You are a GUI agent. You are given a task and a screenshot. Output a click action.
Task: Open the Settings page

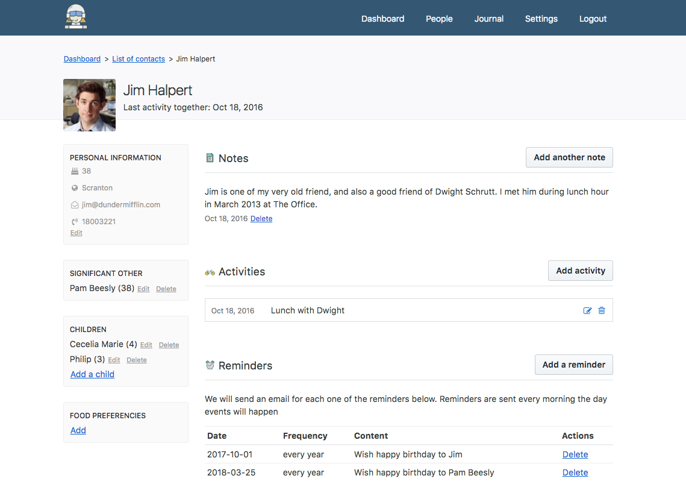click(x=541, y=19)
